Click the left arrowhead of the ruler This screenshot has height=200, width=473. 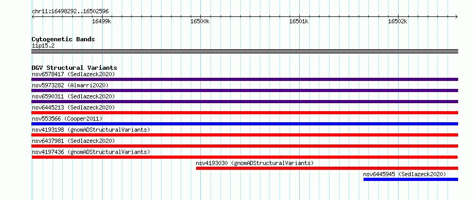coord(33,16)
